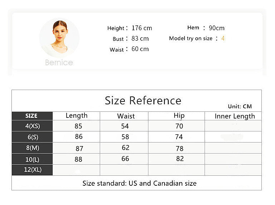Click the size standard note text
Image resolution: width=275 pixels, height=205 pixels.
pos(139,183)
